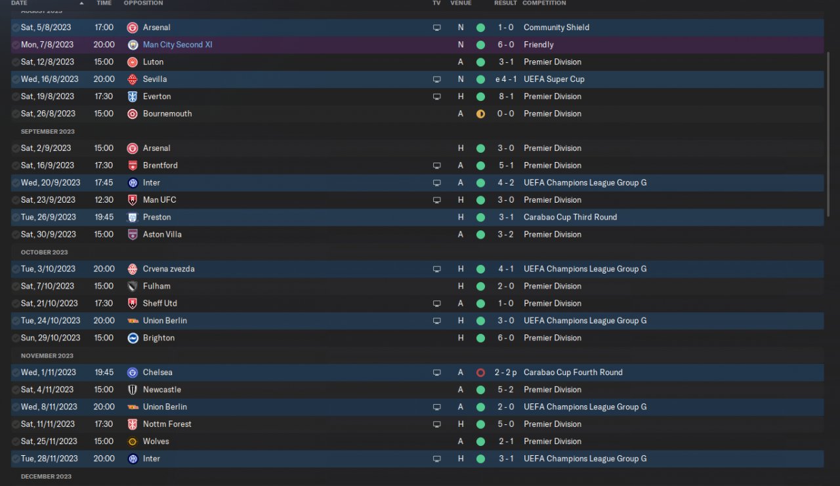The height and width of the screenshot is (486, 840).
Task: Click the Wolves club badge
Action: pyautogui.click(x=133, y=441)
